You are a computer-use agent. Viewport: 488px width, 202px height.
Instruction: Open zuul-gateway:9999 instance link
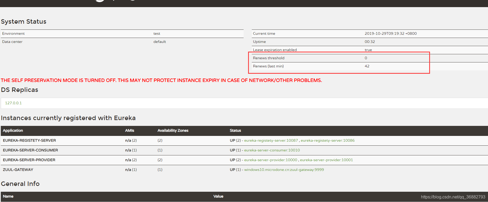click(x=284, y=170)
